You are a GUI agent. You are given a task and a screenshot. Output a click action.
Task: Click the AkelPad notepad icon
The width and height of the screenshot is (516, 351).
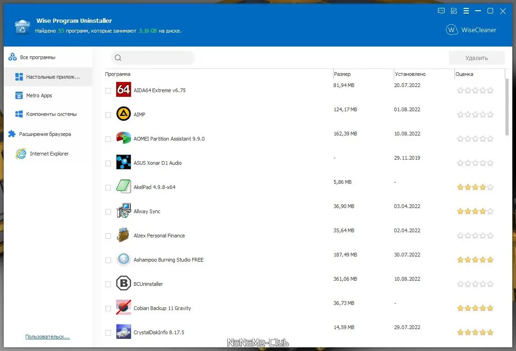(x=124, y=187)
